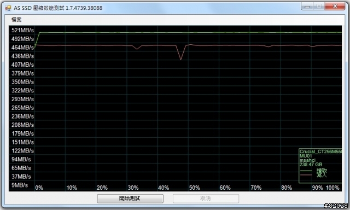The height and width of the screenshot is (210, 350).
Task: Click the 30% x-axis label
Action: tap(133, 188)
